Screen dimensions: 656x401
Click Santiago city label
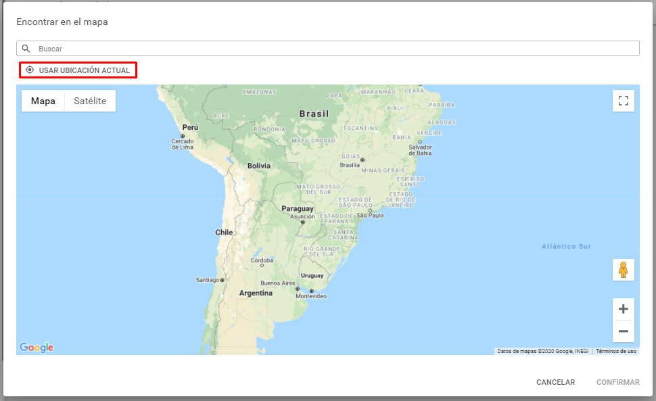(208, 280)
